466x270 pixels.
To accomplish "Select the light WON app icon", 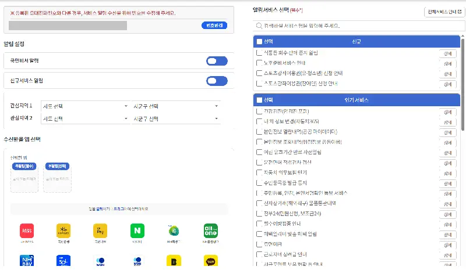I will 100,261.
